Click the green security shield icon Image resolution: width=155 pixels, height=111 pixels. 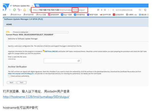[30, 10]
